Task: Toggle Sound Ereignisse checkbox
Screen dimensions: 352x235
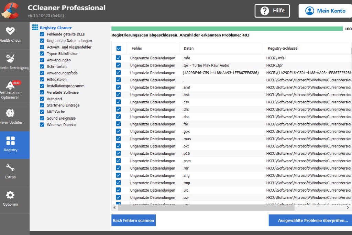Action: tap(42, 118)
